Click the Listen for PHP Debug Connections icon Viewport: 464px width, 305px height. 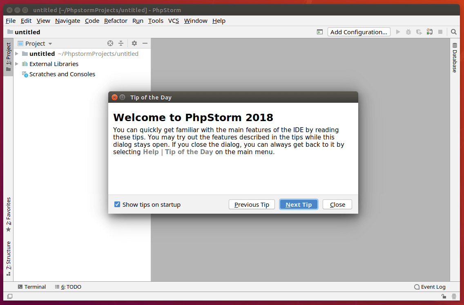429,32
